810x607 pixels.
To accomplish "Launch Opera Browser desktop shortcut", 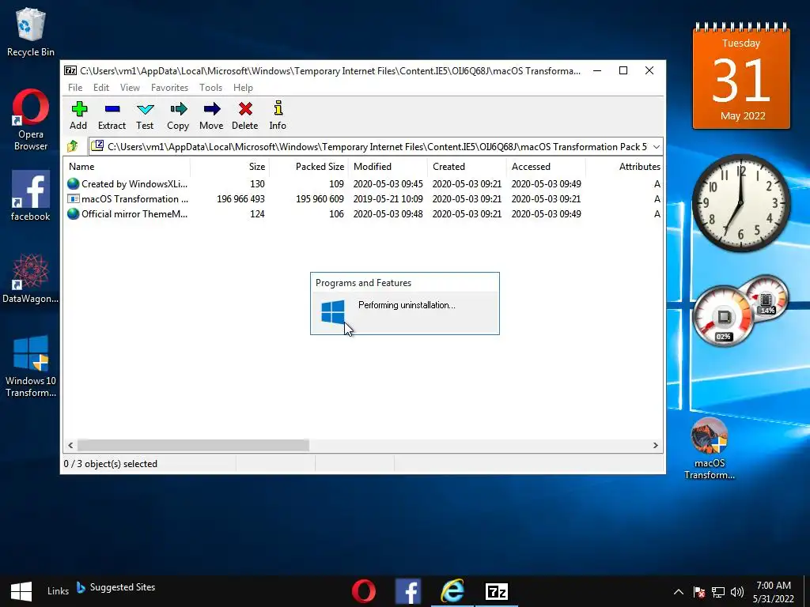I will tap(31, 120).
